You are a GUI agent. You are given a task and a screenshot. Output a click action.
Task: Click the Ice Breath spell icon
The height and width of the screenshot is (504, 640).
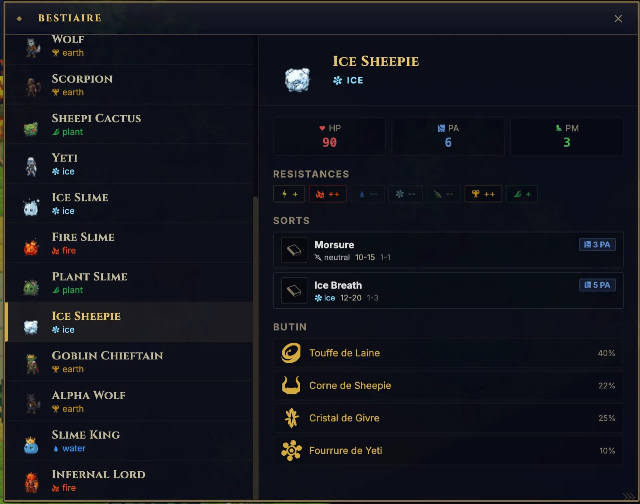click(x=294, y=290)
